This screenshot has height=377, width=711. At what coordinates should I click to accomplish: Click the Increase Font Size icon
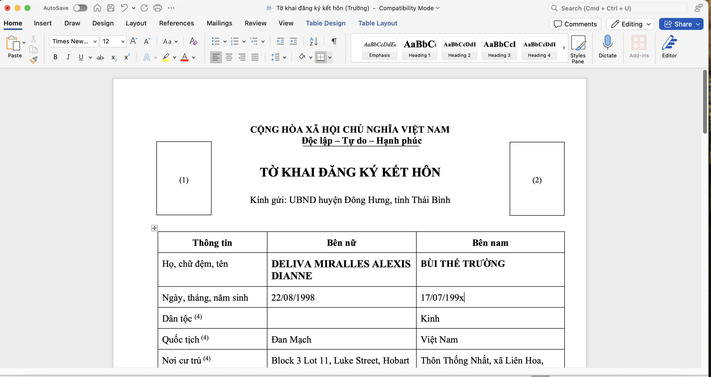pos(134,41)
